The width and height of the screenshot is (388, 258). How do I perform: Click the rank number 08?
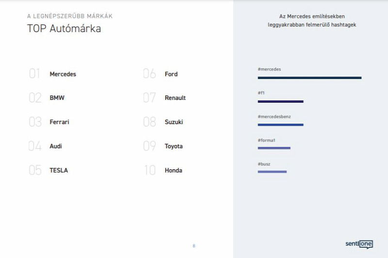pyautogui.click(x=149, y=122)
